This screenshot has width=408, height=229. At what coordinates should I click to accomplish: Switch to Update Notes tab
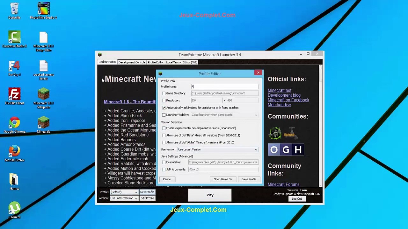107,62
